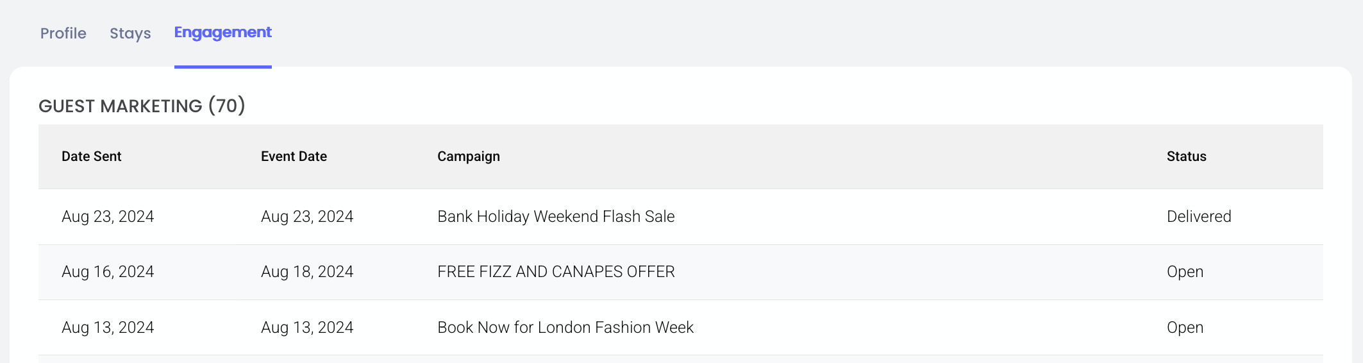
Task: Select the Aug 23, 2024 date sent cell
Action: coord(107,217)
